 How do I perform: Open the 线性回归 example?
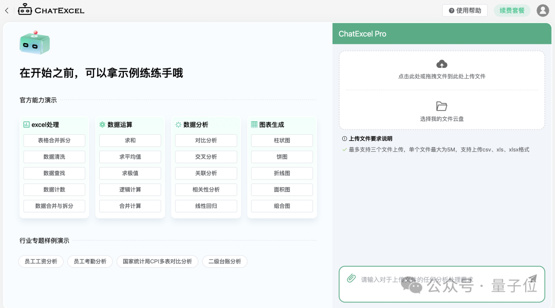(x=206, y=206)
